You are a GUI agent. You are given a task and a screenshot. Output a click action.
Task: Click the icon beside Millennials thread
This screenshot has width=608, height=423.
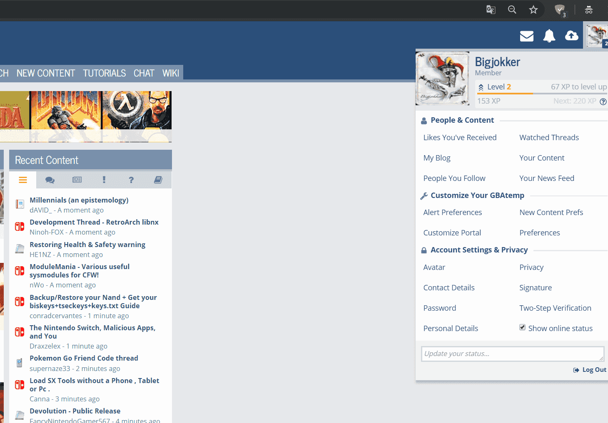click(20, 204)
